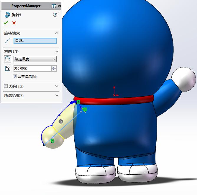Collapse the 方向 1(1) section
The width and height of the screenshot is (197, 195).
(57, 51)
